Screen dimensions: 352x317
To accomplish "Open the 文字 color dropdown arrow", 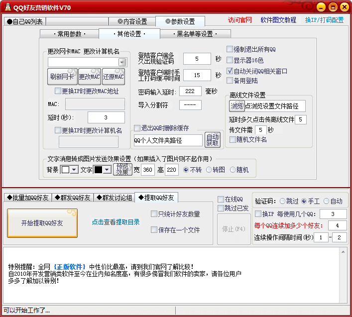I will click(107, 170).
